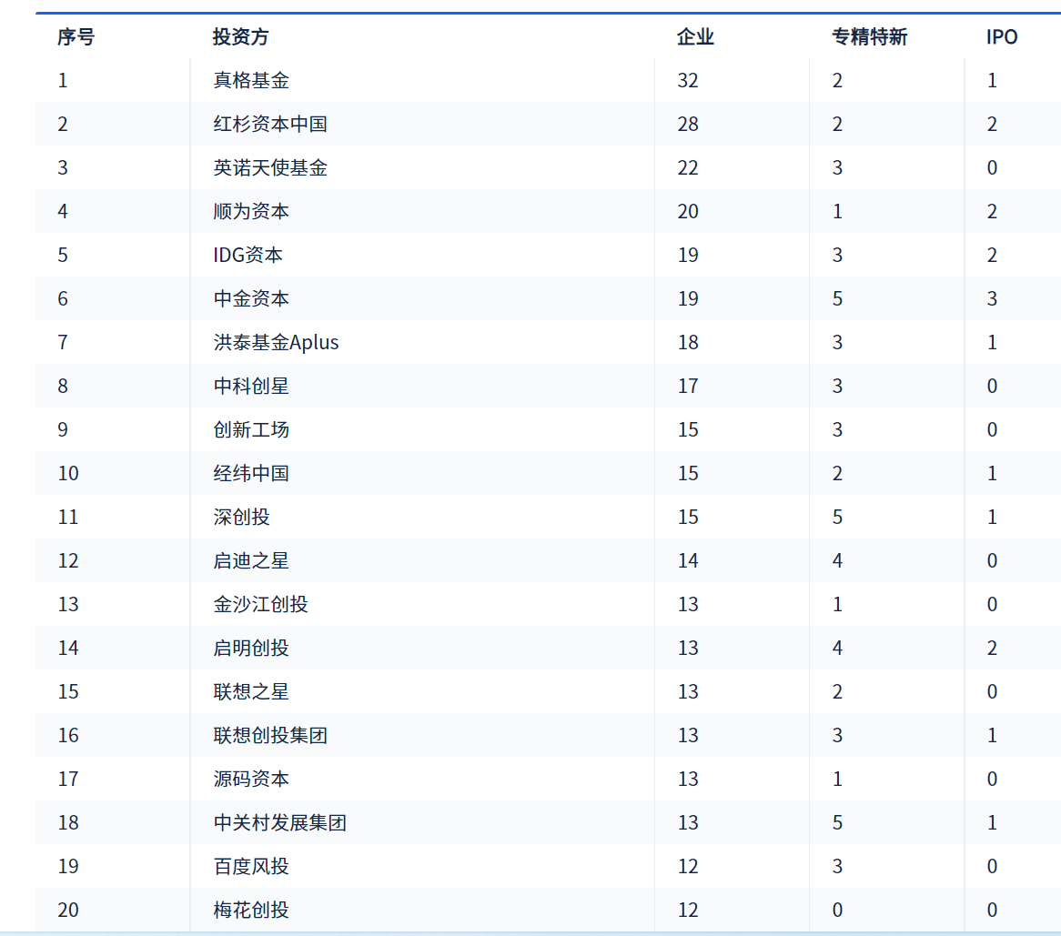Screen dimensions: 1061x936
Task: Select investor name 百度风投
Action: (251, 866)
